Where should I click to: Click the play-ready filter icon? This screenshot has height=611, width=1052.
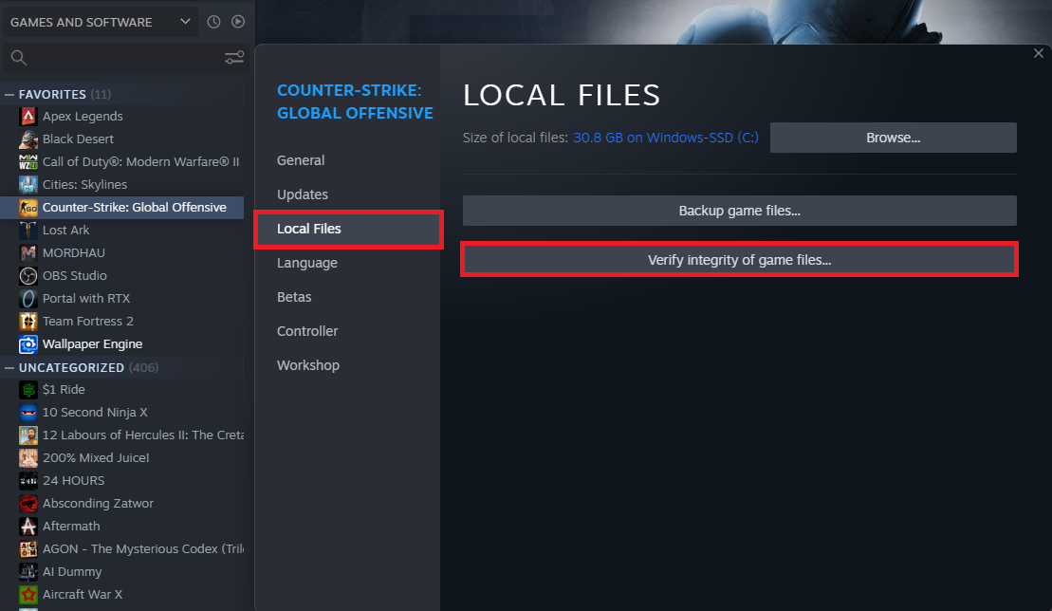point(238,22)
